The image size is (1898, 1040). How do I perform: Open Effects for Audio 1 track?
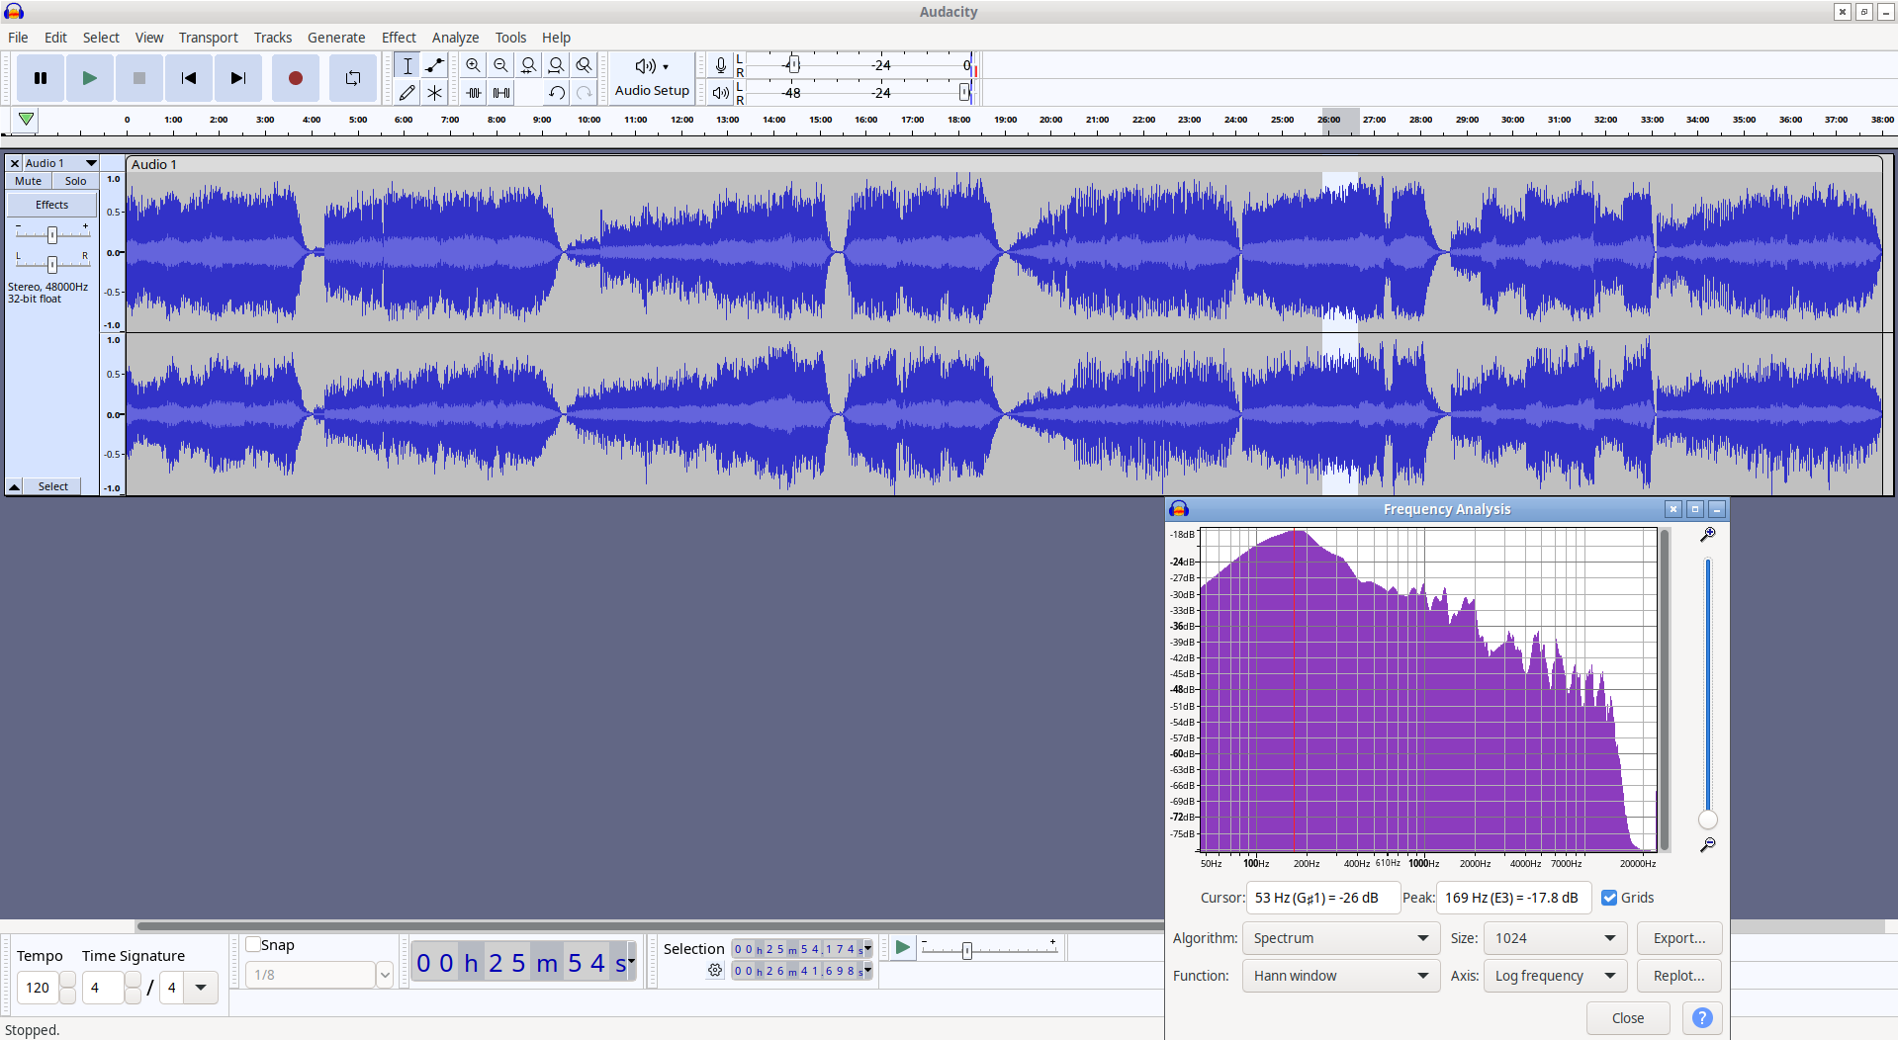coord(52,205)
